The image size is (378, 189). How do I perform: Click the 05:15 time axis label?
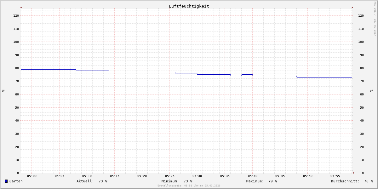click(114, 176)
